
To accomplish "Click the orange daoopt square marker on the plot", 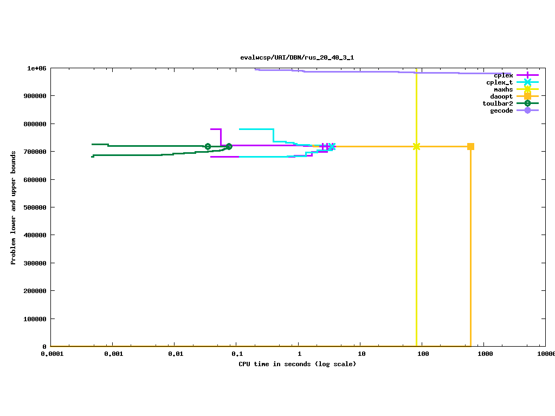I will click(x=470, y=146).
